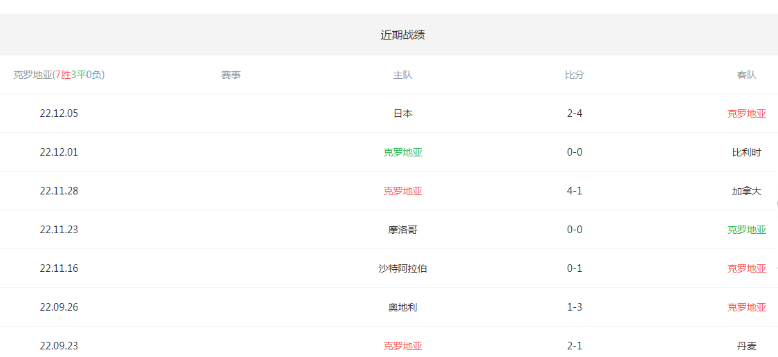
Task: Open the 日本 home team link
Action: coord(402,113)
